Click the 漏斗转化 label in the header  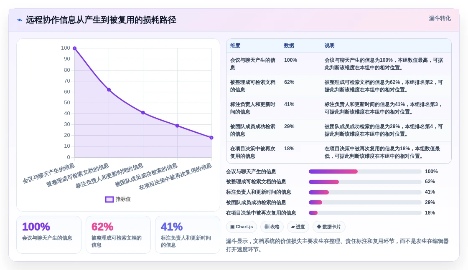tap(440, 18)
